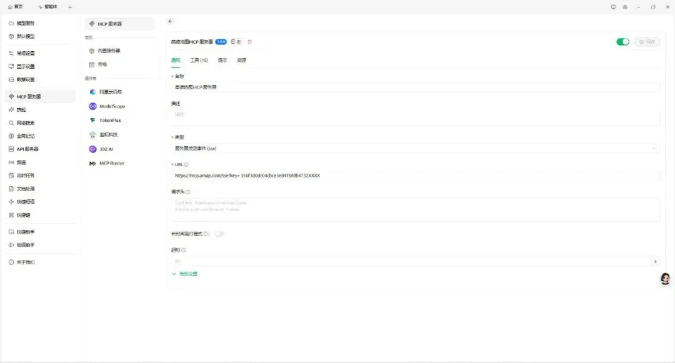
Task: Open 文档处理 document processing settings
Action: [x=41, y=189]
